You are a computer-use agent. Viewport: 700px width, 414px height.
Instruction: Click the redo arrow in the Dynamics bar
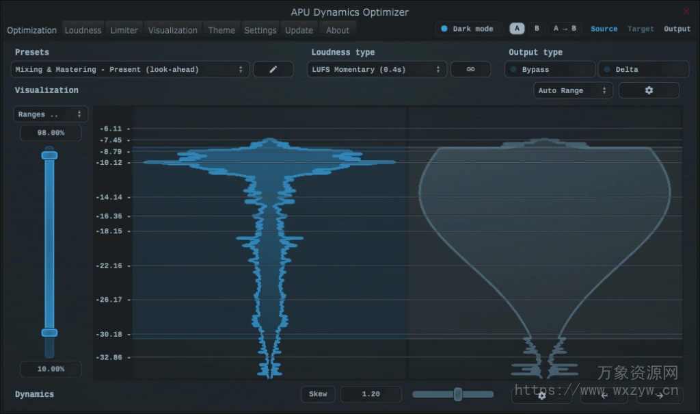[658, 396]
